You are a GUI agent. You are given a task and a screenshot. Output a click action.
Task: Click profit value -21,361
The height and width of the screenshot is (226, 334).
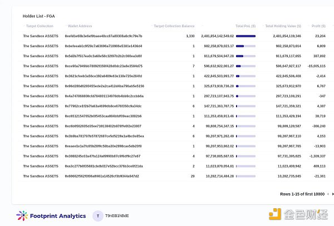pos(320,176)
